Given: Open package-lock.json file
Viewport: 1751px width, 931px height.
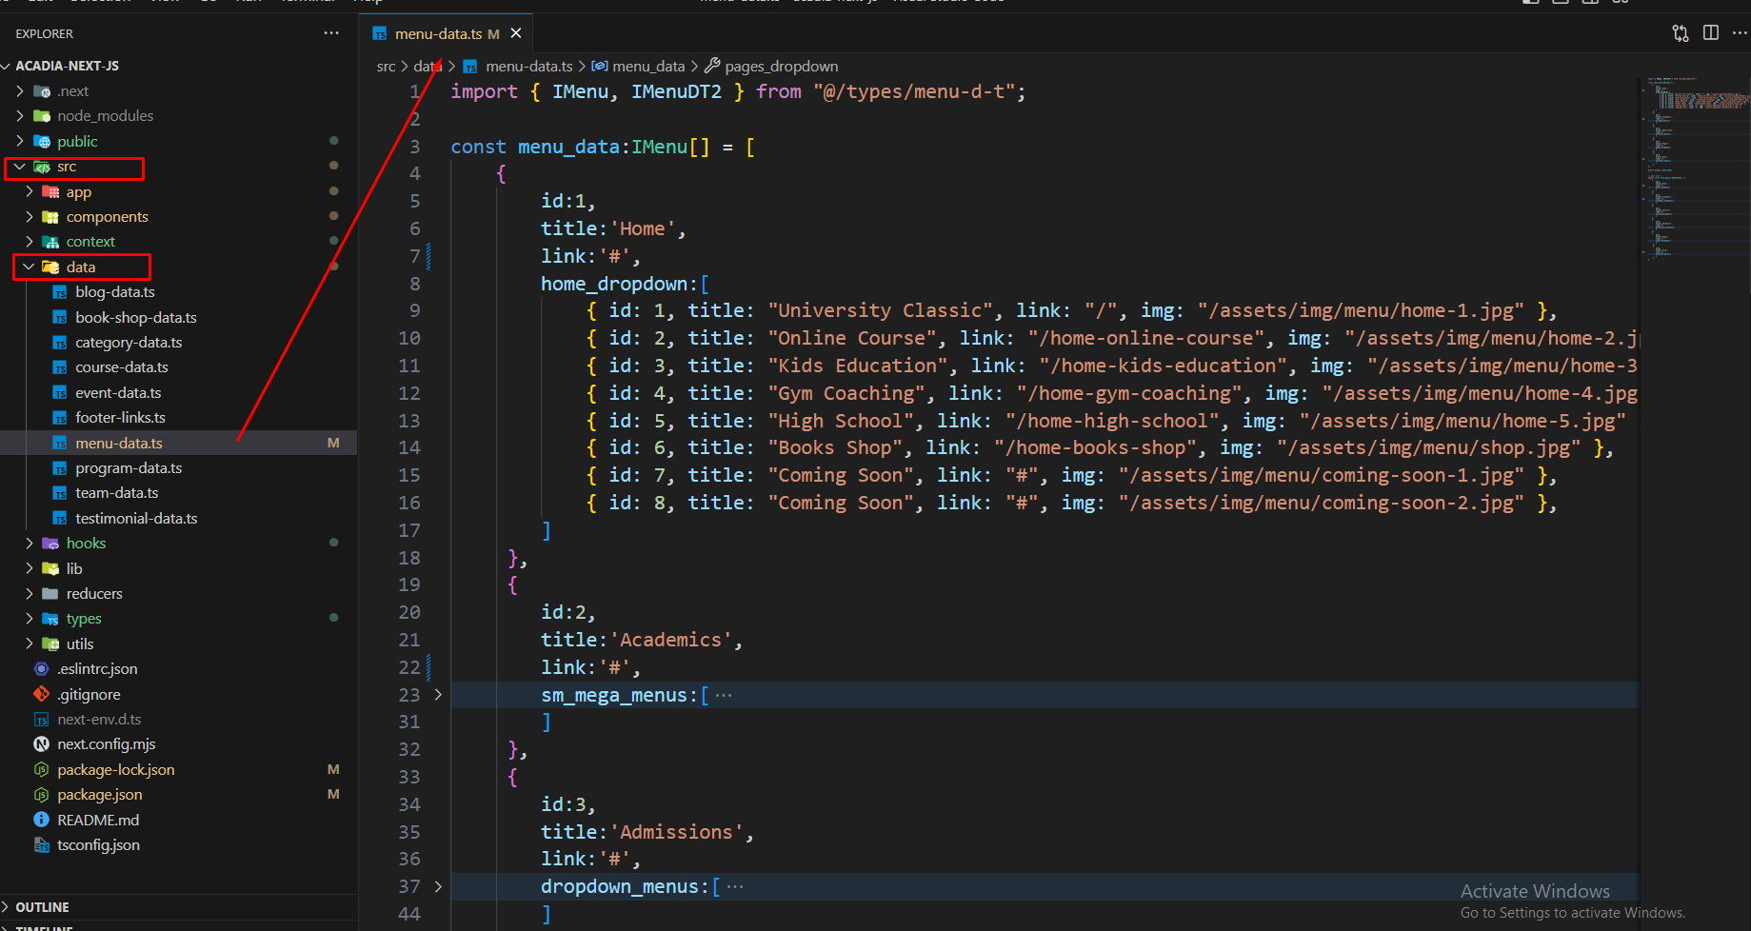Looking at the screenshot, I should pos(115,770).
